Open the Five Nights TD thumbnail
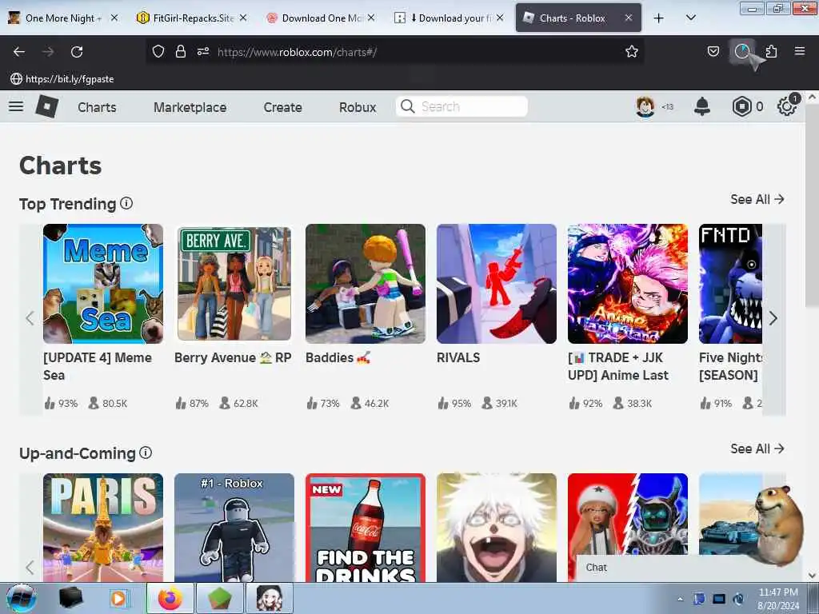Image resolution: width=819 pixels, height=614 pixels. (x=730, y=284)
